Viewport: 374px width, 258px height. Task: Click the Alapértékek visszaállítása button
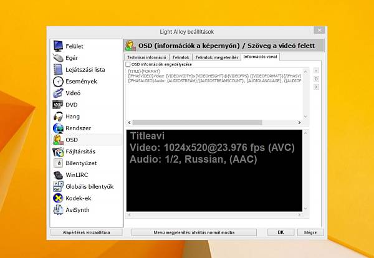tap(86, 232)
